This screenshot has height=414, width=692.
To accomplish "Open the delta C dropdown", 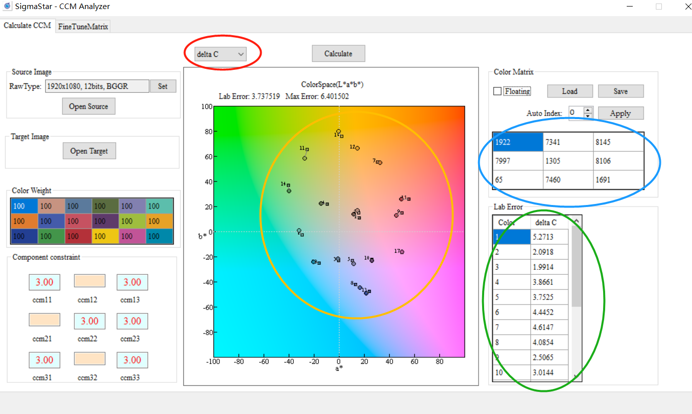I will pyautogui.click(x=240, y=54).
